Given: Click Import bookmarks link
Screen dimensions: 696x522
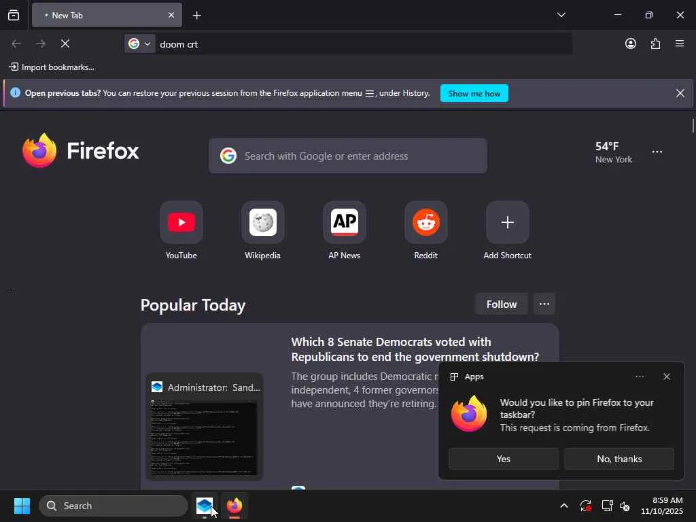Looking at the screenshot, I should click(52, 67).
